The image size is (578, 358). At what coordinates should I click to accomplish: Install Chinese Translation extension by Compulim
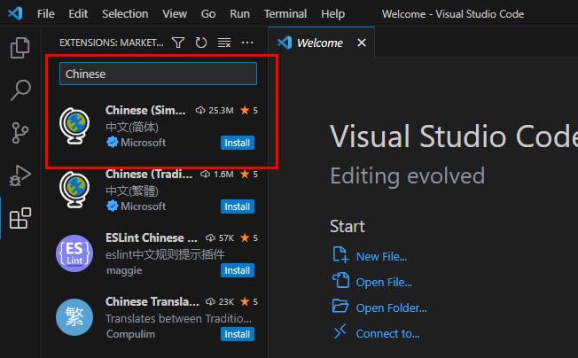point(238,334)
